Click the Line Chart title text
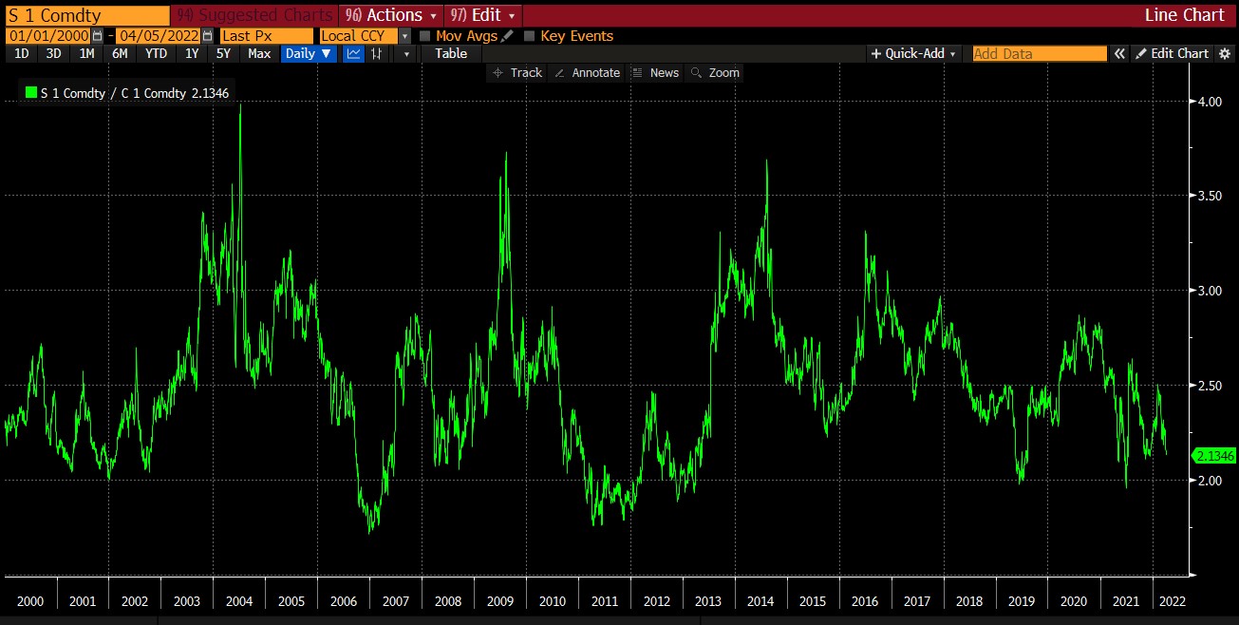 click(1185, 15)
